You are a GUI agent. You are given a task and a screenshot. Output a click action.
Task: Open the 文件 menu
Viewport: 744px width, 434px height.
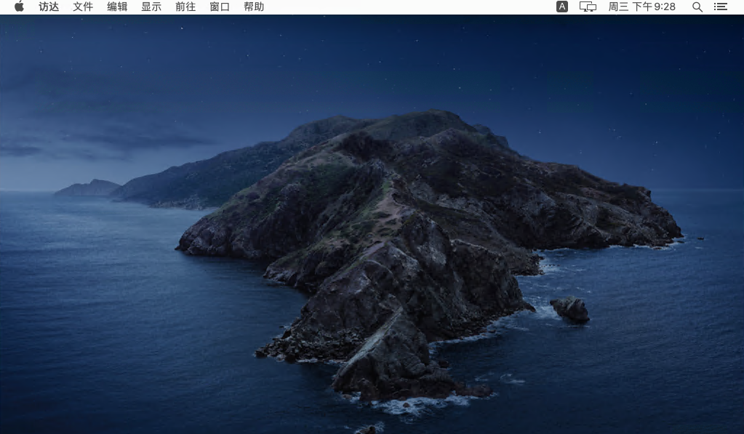pos(83,7)
